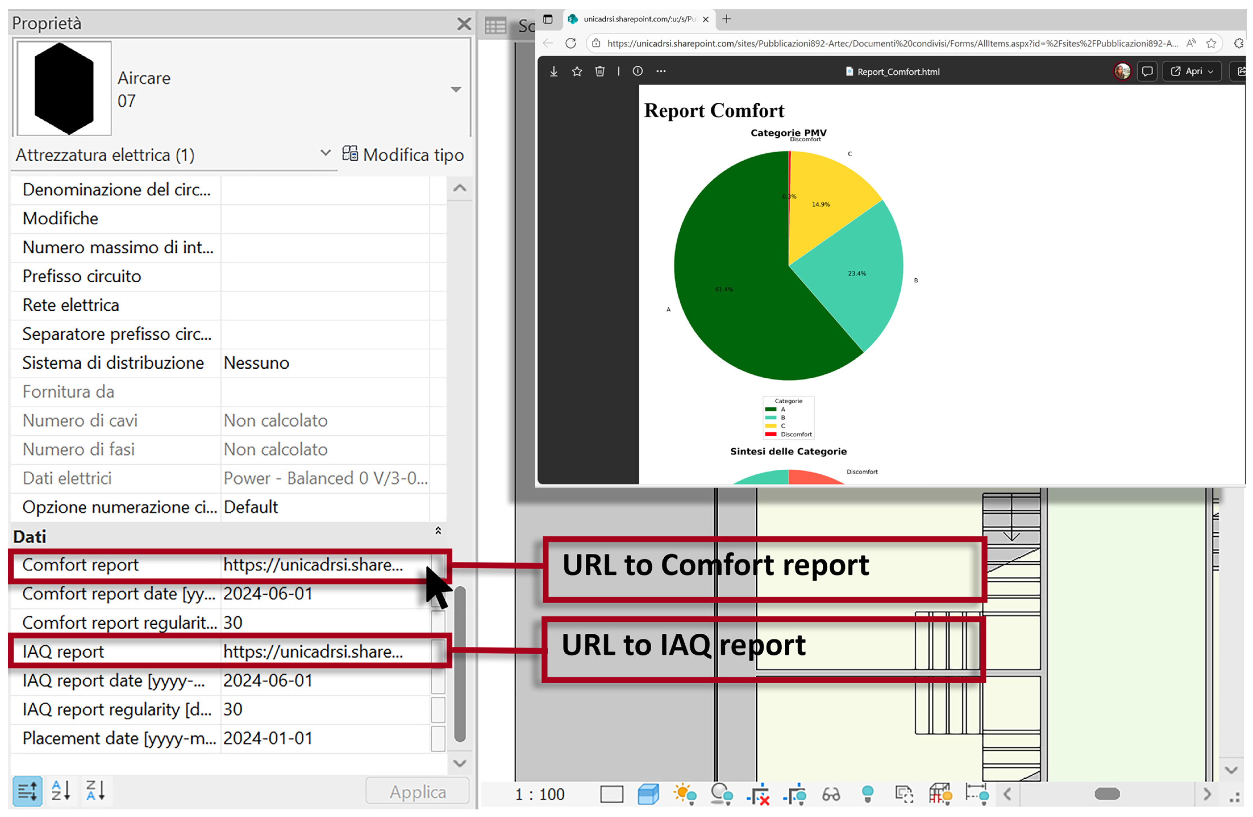Open the Aircare 07 type selector dropdown

[x=456, y=89]
